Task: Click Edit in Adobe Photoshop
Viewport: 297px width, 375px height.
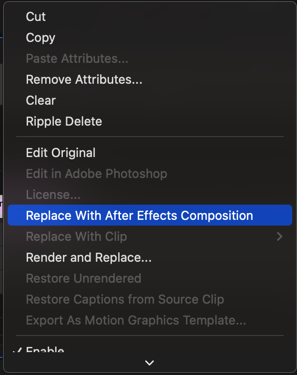Action: pyautogui.click(x=96, y=174)
